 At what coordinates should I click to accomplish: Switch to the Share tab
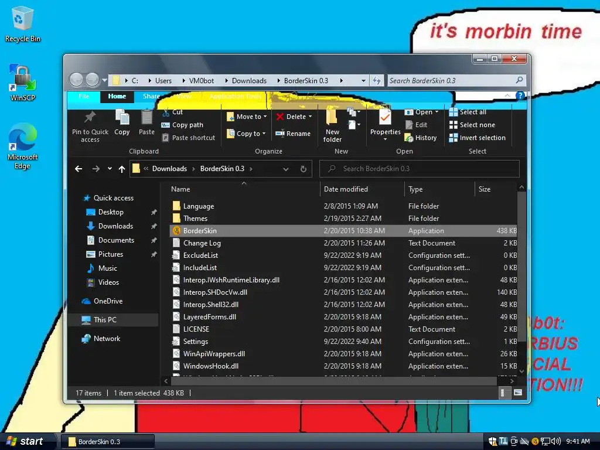tap(151, 96)
